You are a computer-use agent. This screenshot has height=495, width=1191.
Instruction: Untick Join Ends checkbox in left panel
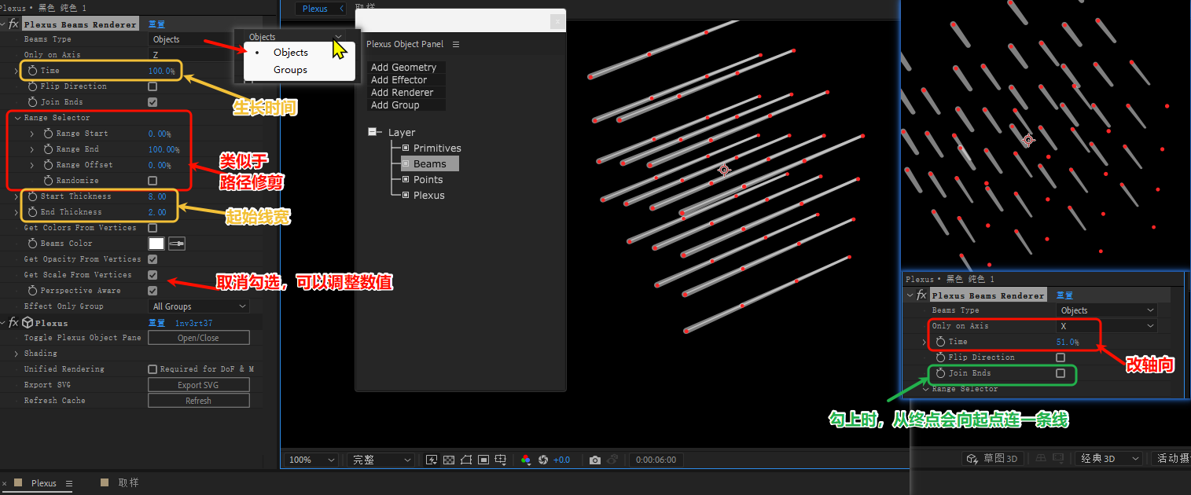coord(153,102)
